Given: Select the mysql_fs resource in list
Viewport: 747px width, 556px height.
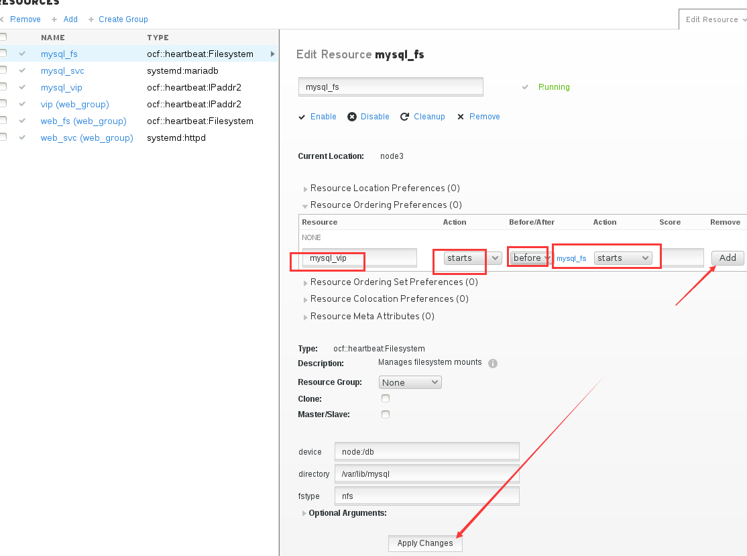Looking at the screenshot, I should coord(59,54).
